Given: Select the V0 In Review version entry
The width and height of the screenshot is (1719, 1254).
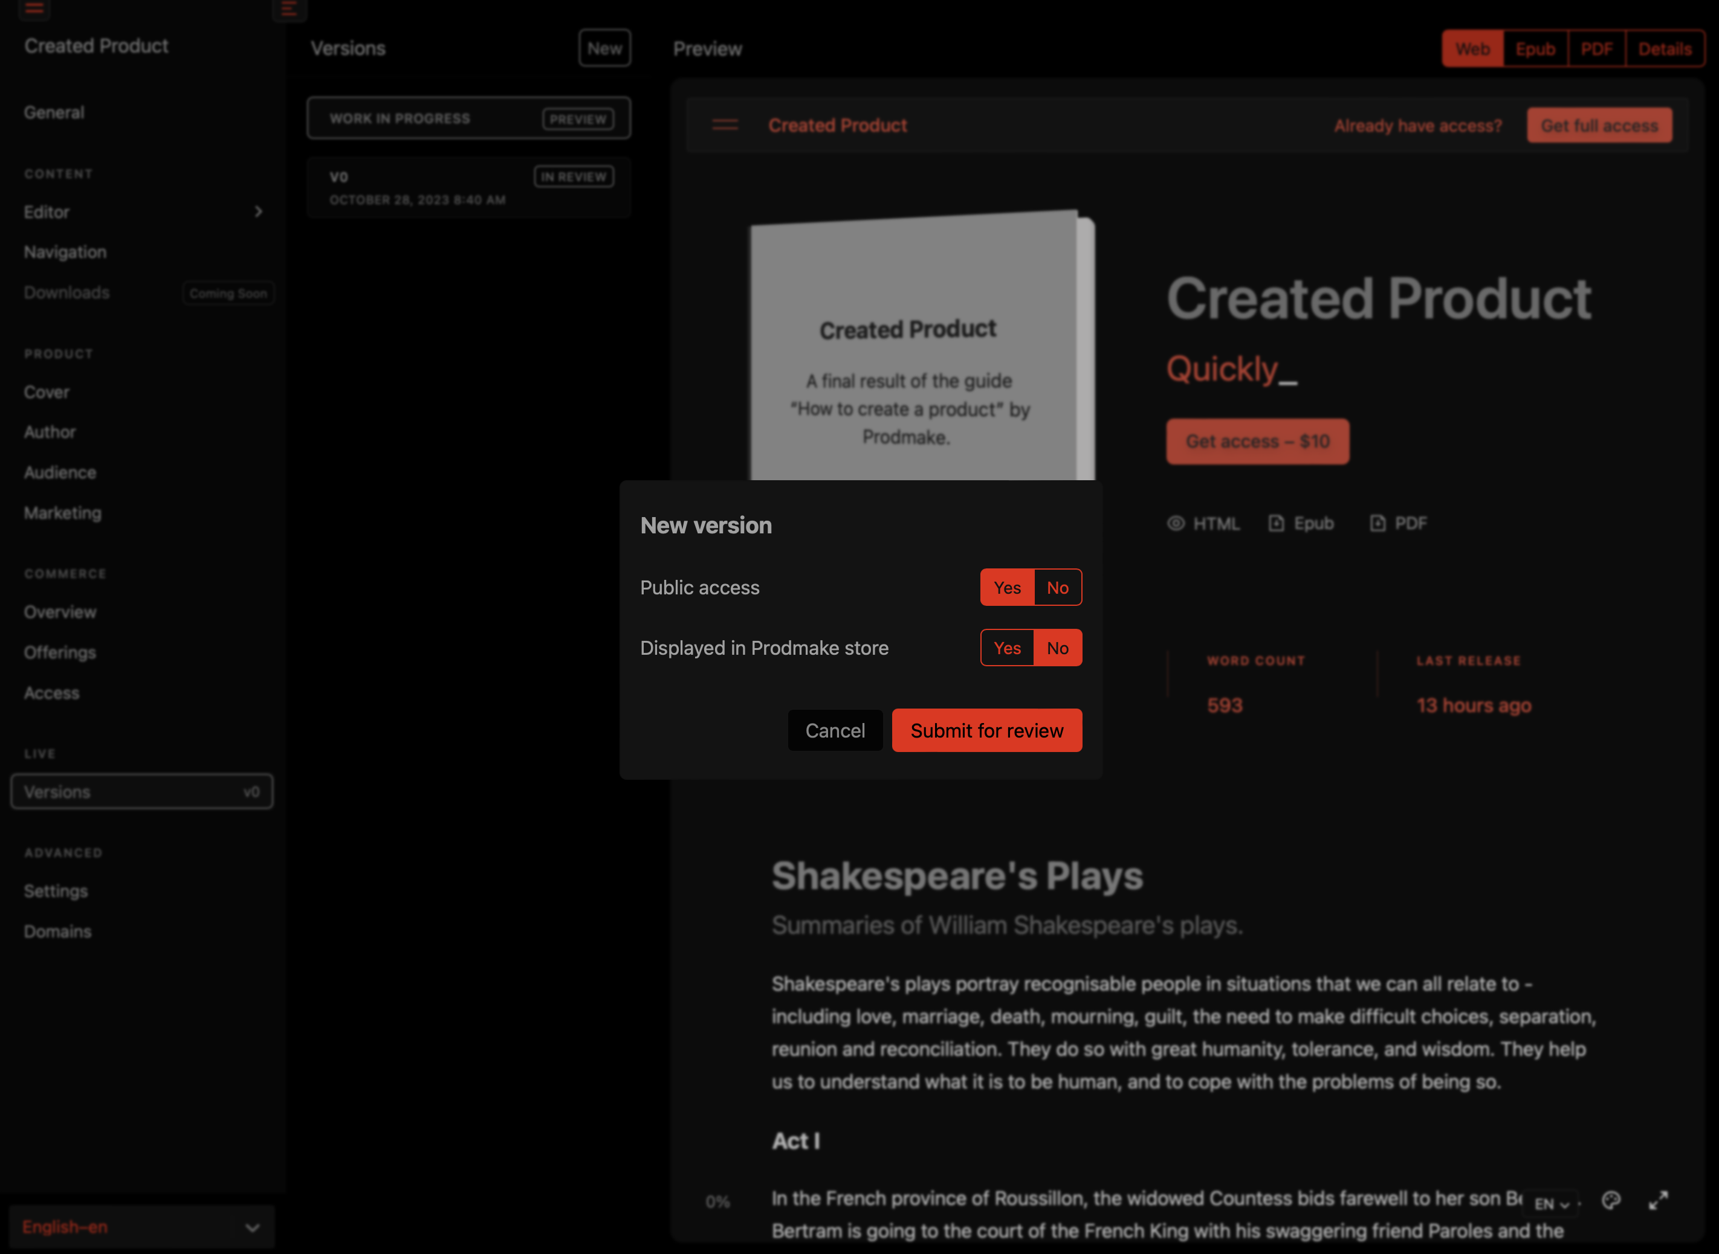Looking at the screenshot, I should click(x=468, y=187).
